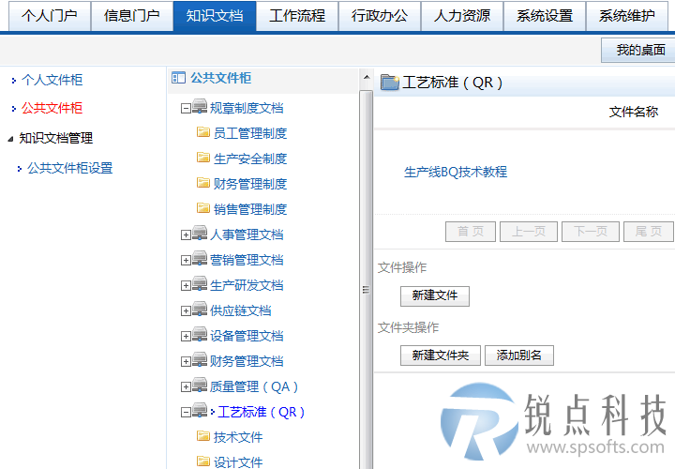Select 公共文件柜 in the sidebar
This screenshot has height=469, width=675.
click(52, 108)
